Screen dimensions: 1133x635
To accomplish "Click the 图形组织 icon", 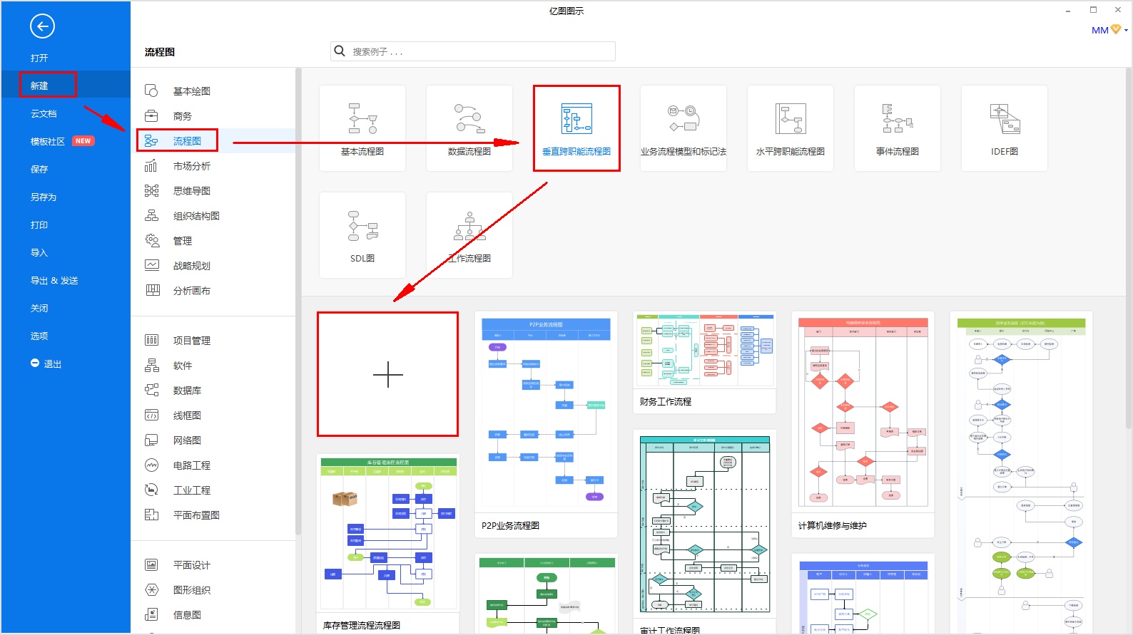I will click(151, 589).
